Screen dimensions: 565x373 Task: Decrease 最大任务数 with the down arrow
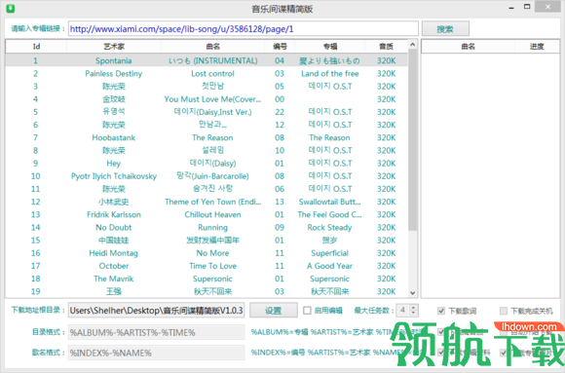pos(413,314)
